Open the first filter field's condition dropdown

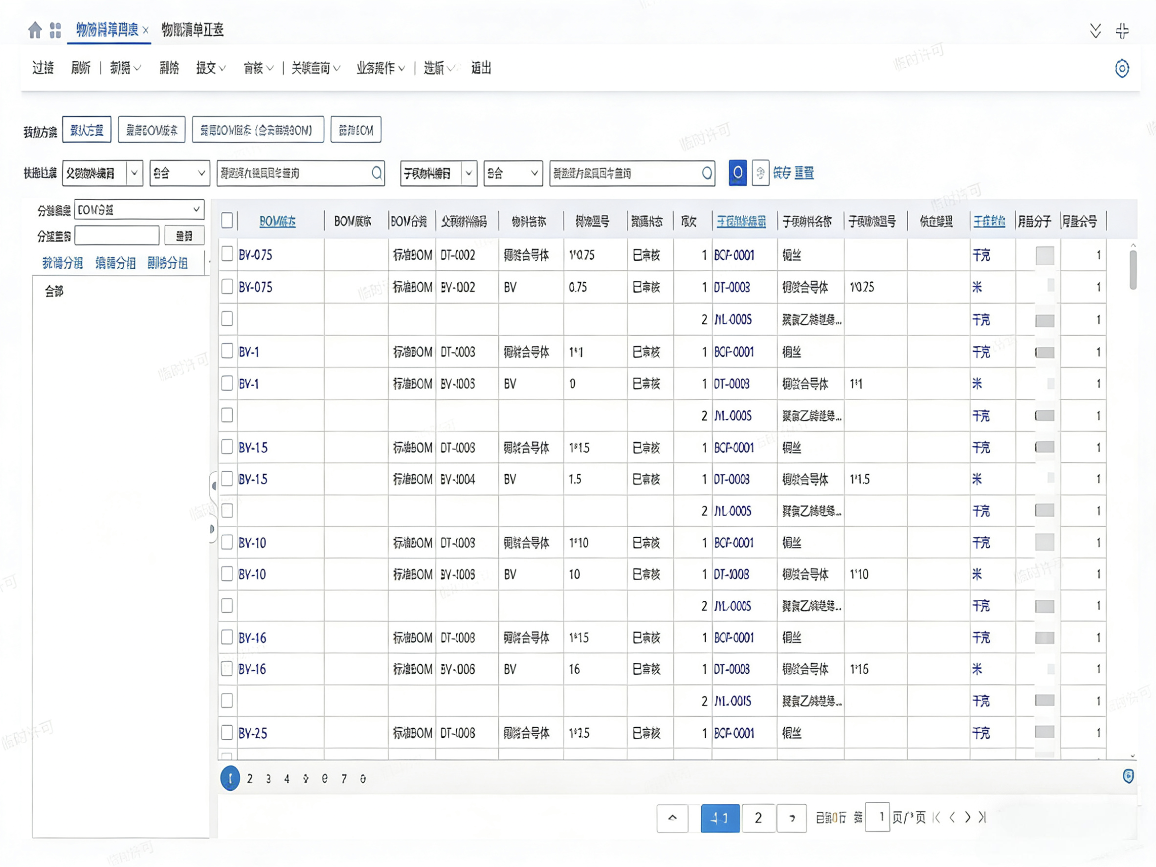[179, 173]
